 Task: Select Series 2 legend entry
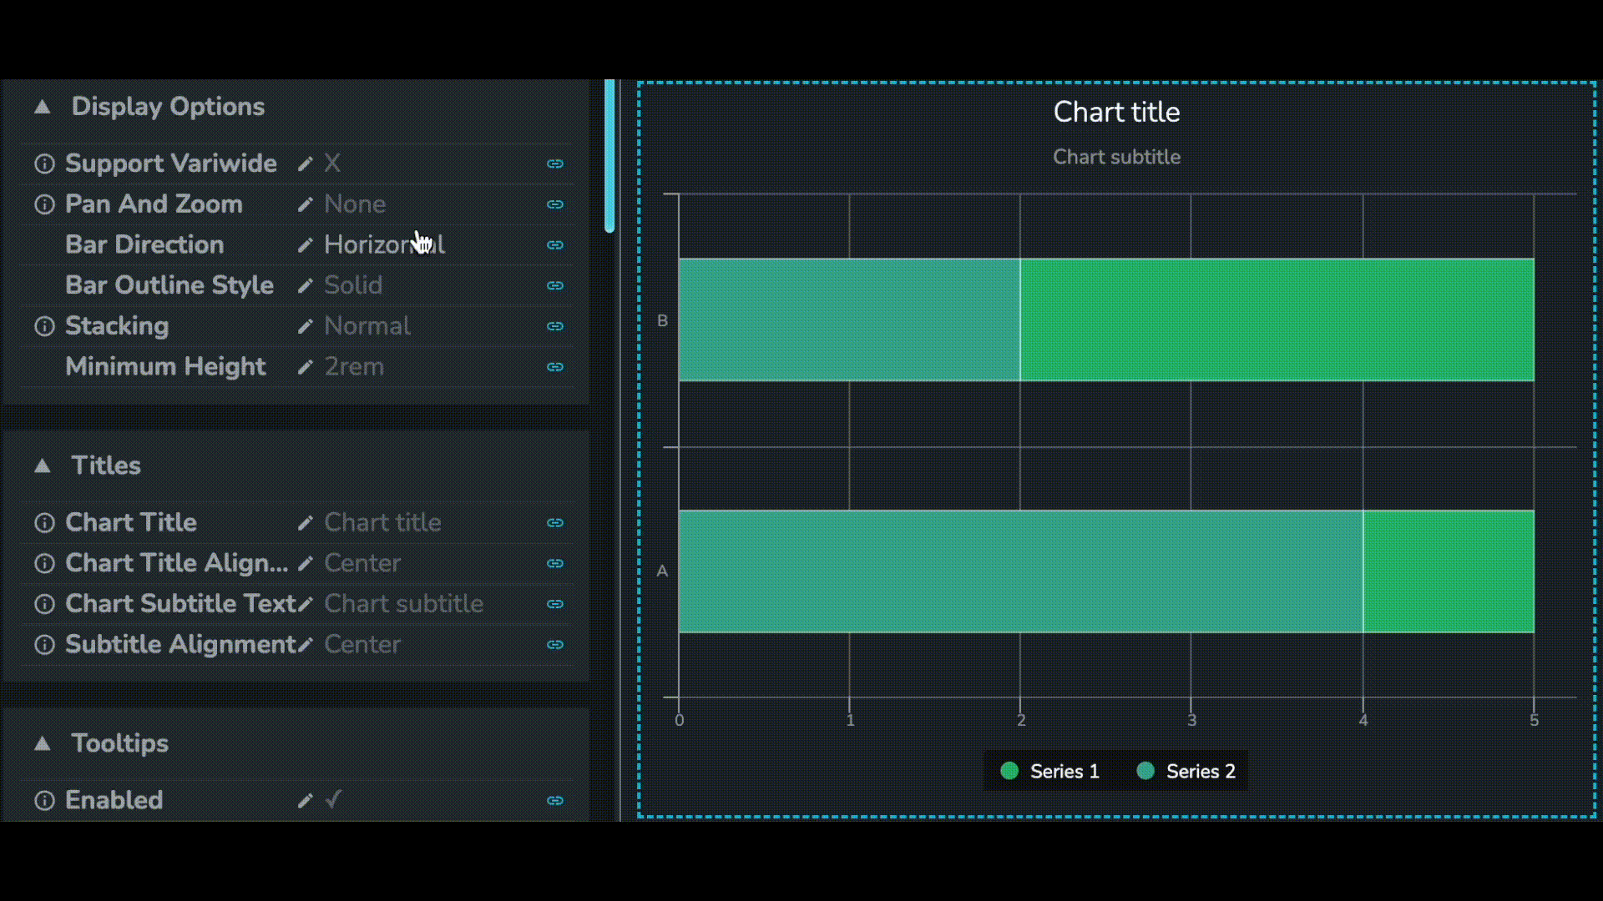coord(1186,772)
